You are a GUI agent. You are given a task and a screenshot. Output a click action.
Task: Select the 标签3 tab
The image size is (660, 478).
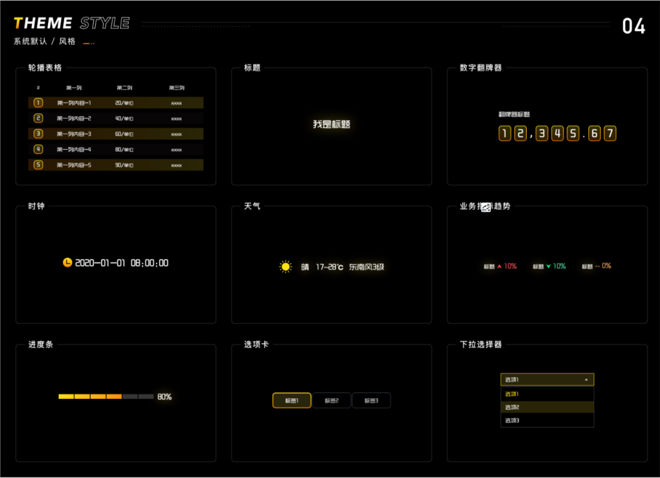click(x=371, y=401)
